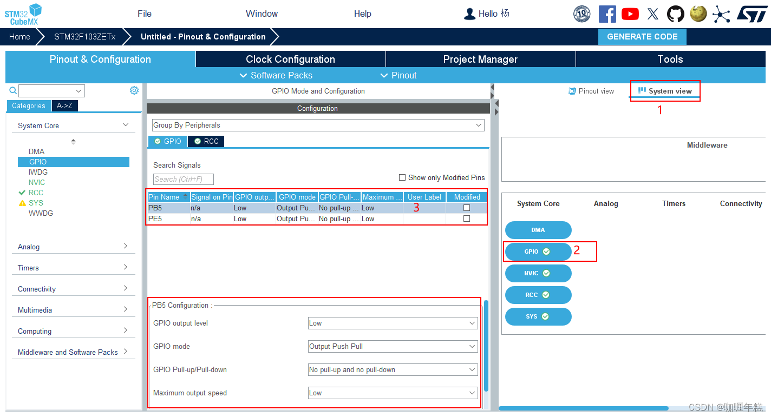Click the sort arrow in the Pin Name header
This screenshot has height=417, width=771.
pos(186,197)
